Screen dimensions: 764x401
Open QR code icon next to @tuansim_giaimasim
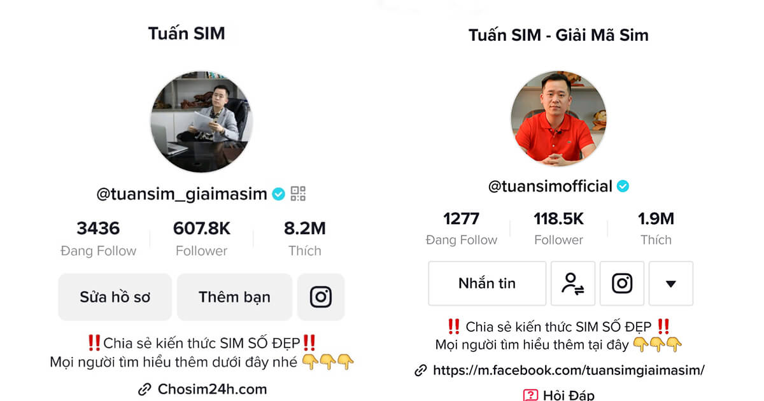click(298, 193)
